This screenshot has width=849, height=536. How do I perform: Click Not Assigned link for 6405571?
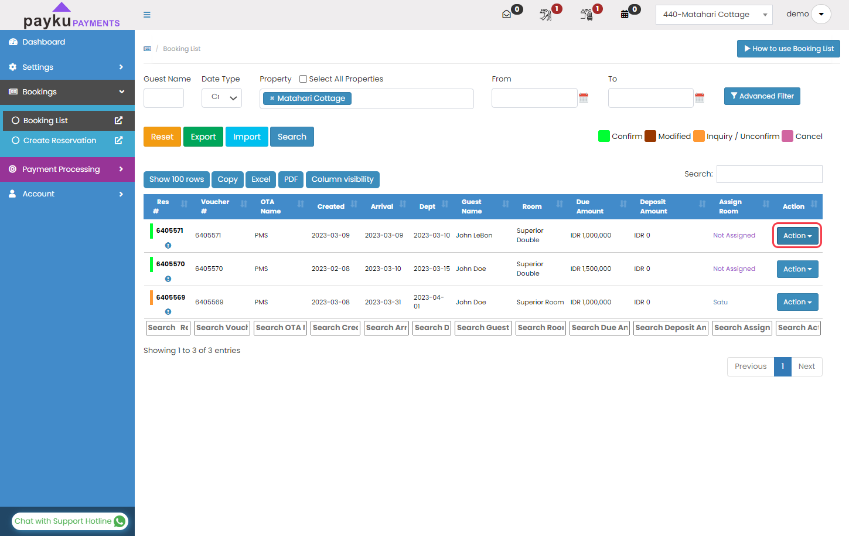[734, 236]
